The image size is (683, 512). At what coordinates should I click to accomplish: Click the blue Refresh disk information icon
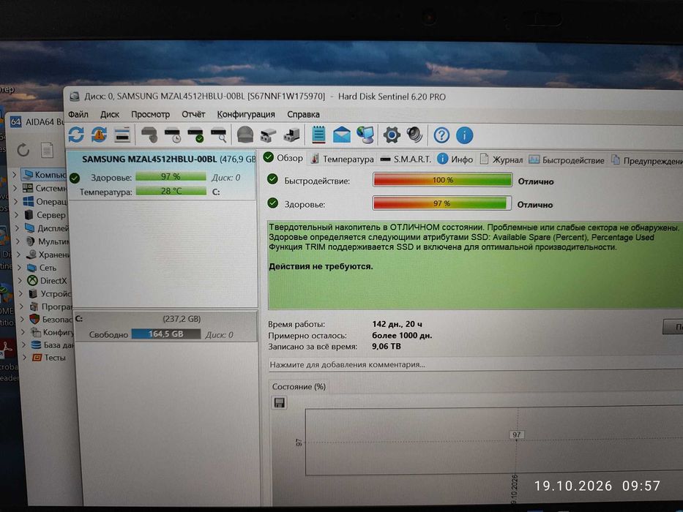click(76, 135)
